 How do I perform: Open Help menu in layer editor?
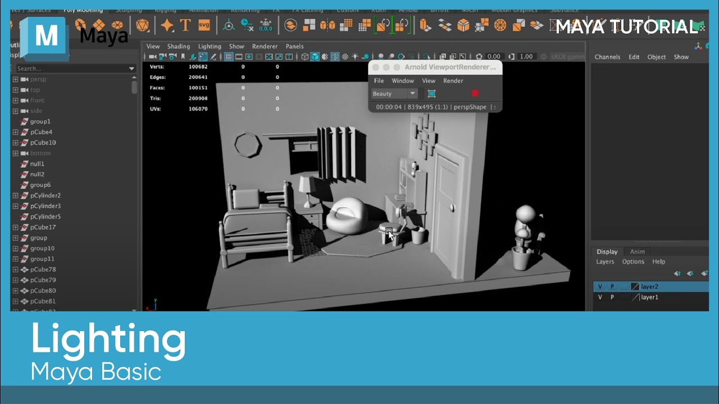659,261
